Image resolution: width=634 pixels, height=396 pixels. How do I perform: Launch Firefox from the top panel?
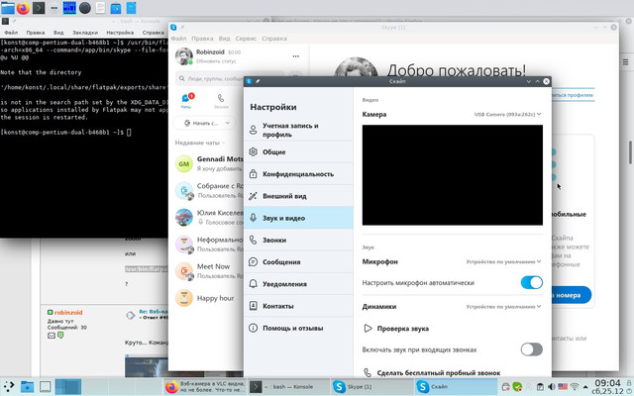[x=23, y=8]
